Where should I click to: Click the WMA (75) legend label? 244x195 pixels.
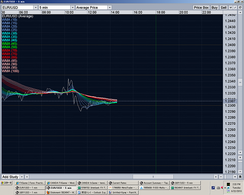(9, 54)
